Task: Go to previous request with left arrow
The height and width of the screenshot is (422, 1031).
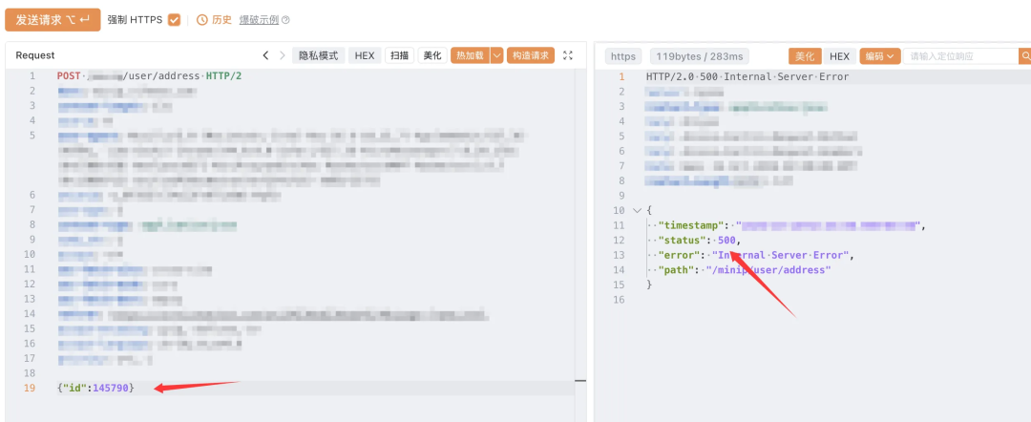Action: click(265, 55)
